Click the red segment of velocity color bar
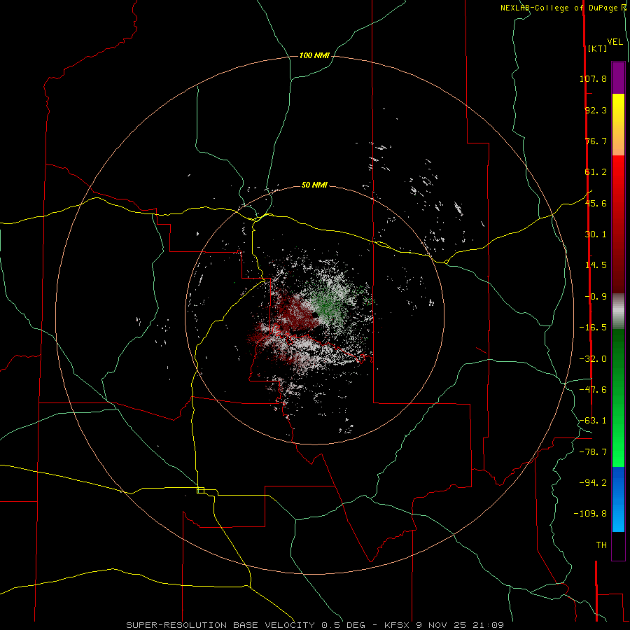Image resolution: width=630 pixels, height=630 pixels. [x=618, y=224]
